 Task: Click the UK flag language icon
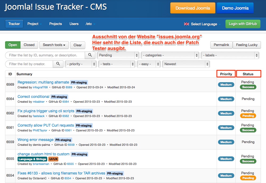pyautogui.click(x=186, y=24)
